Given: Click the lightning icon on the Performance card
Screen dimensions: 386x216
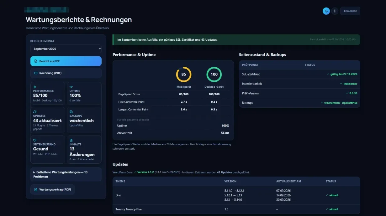Looking at the screenshot, I should [35, 87].
